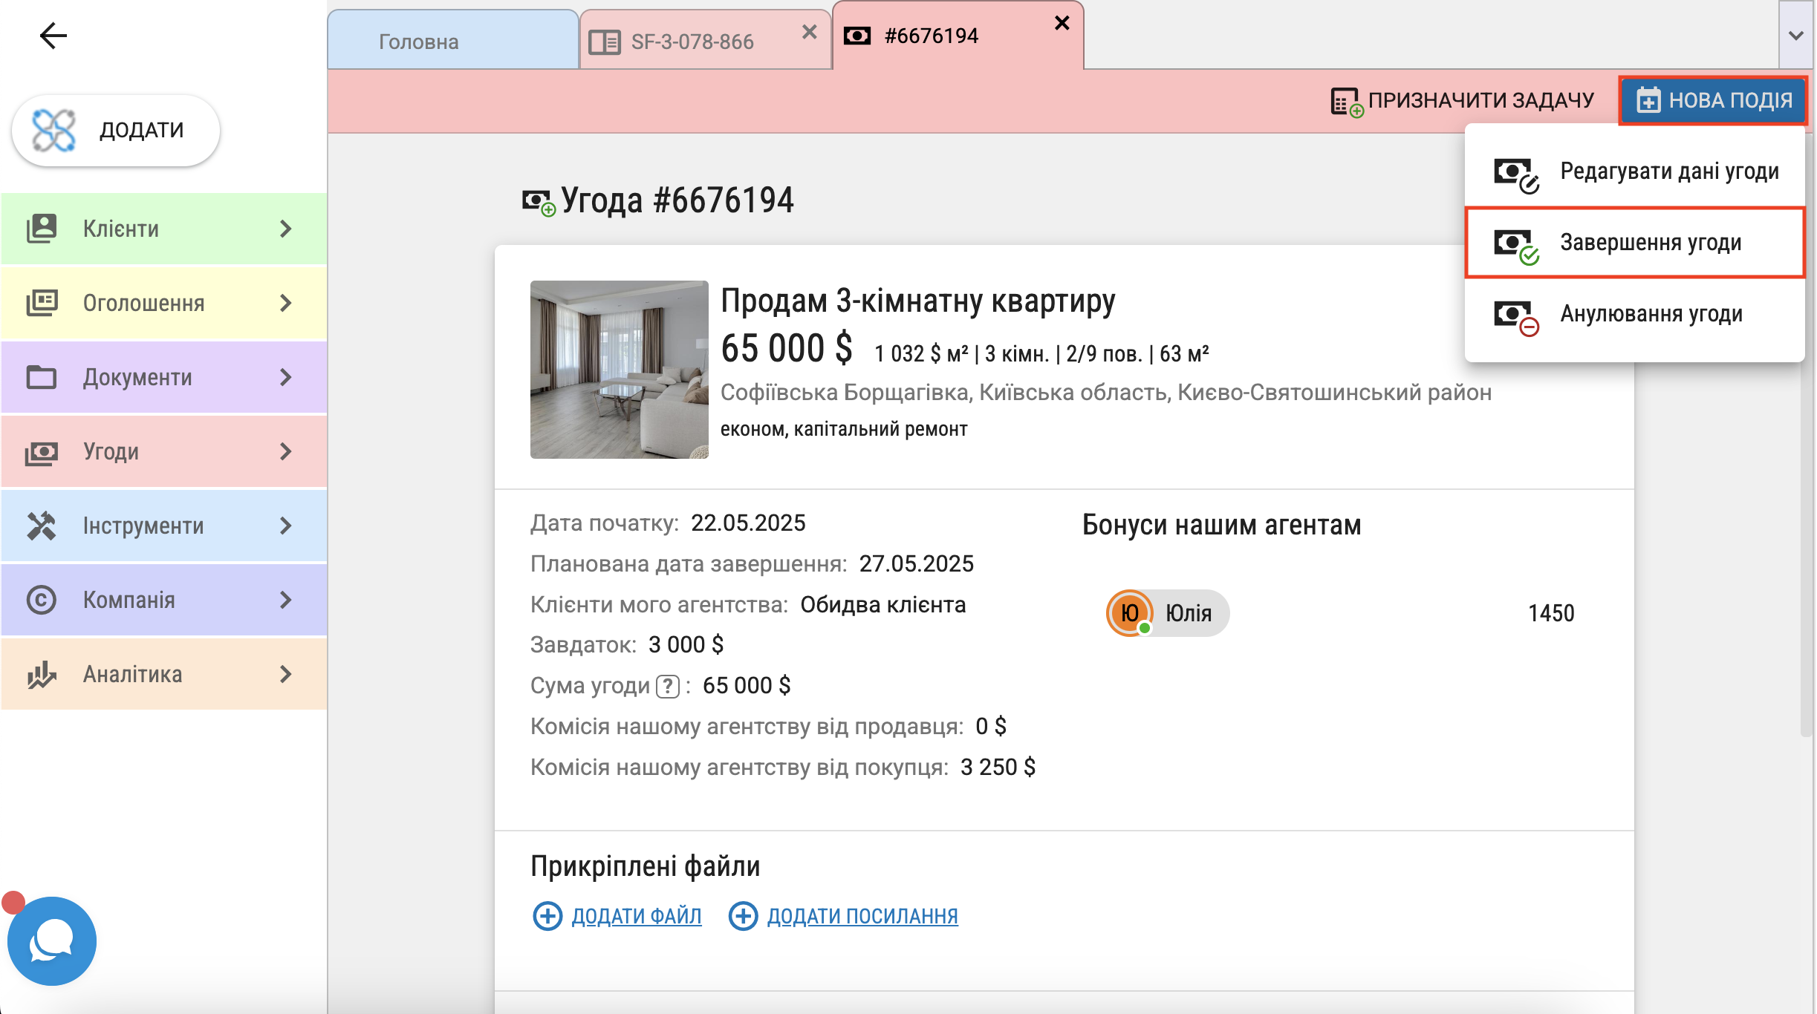Click the ДОДАТИ ПОСИЛАННЯ link
The width and height of the screenshot is (1817, 1014).
point(862,916)
